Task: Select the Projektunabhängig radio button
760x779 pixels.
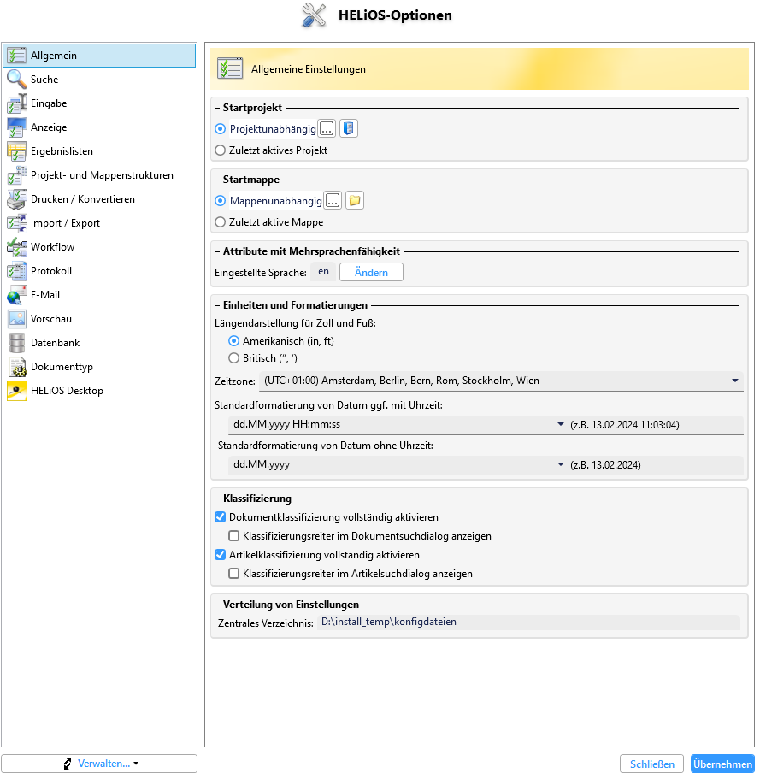Action: (220, 128)
